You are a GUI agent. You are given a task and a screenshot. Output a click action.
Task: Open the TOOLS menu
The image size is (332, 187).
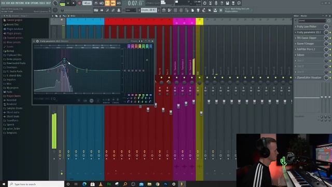click(x=43, y=3)
